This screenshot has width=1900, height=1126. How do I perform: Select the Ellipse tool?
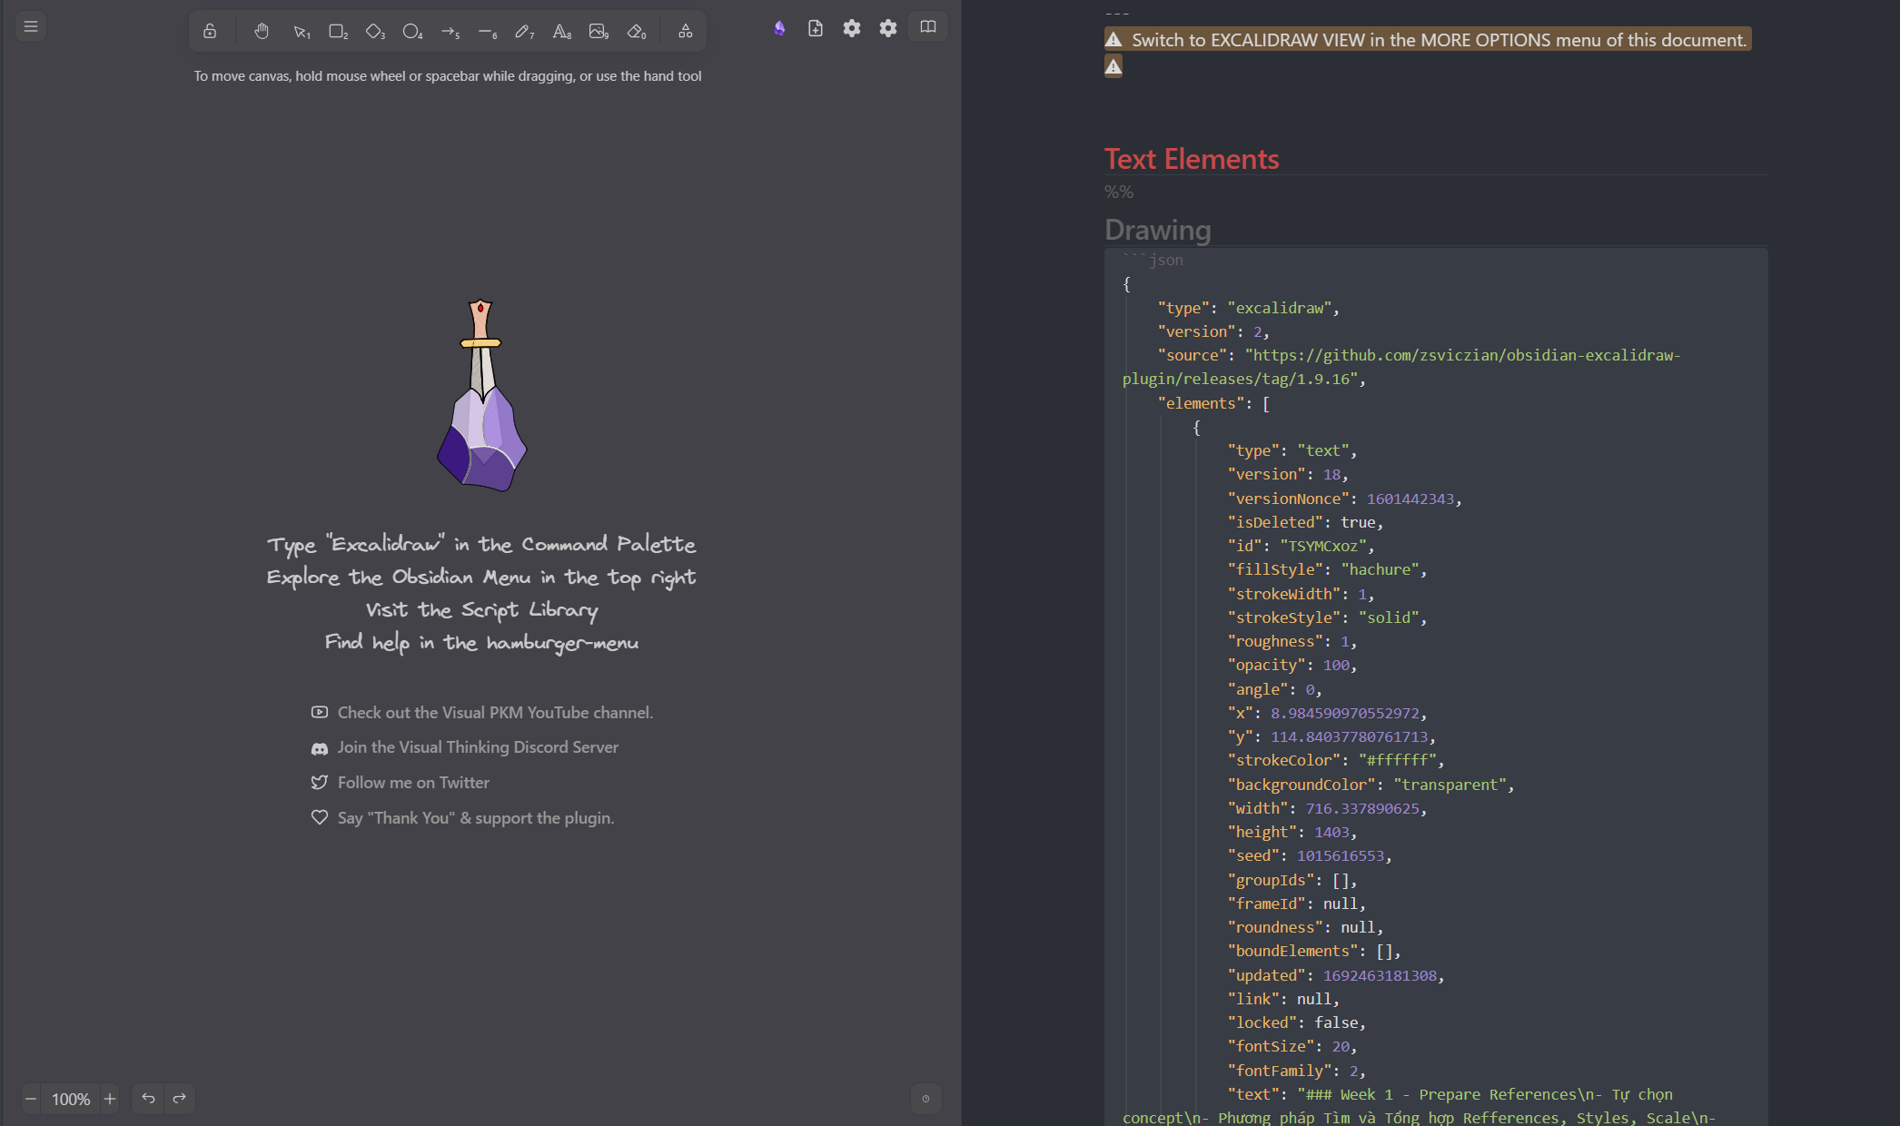[x=412, y=30]
